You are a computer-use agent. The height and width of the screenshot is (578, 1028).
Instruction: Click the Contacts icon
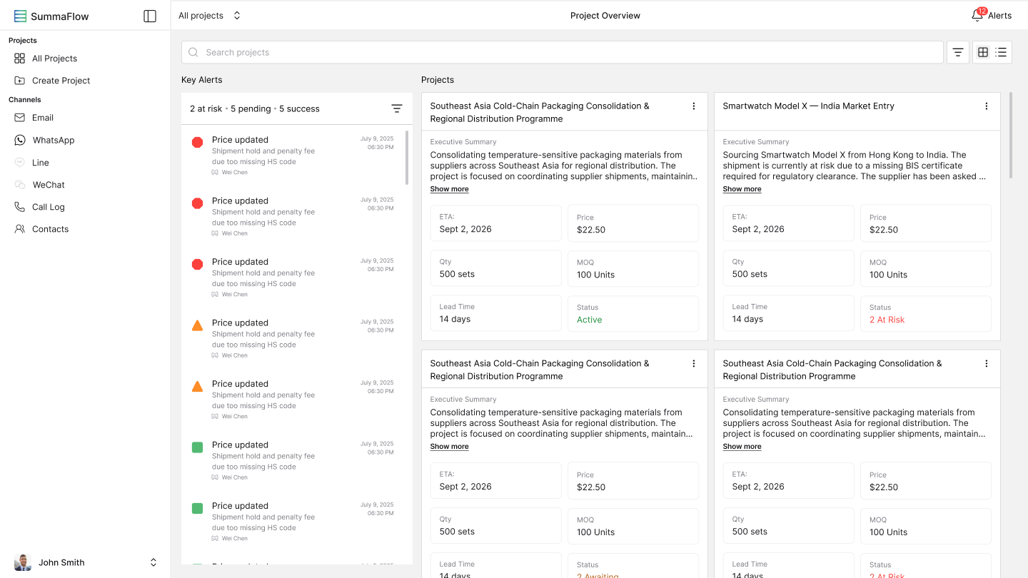[x=19, y=229]
